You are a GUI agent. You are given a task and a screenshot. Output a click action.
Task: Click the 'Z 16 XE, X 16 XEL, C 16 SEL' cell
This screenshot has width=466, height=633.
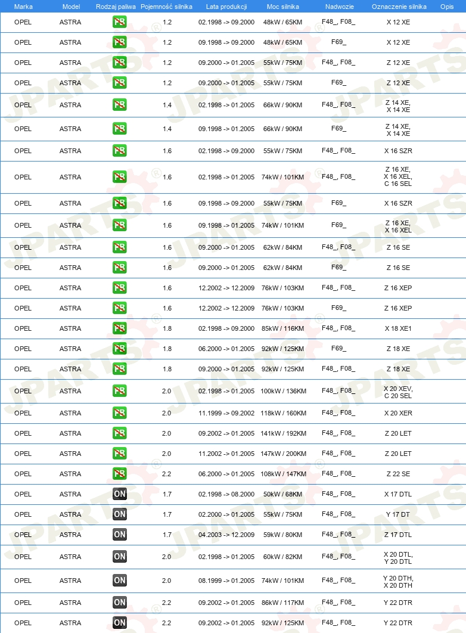(398, 177)
